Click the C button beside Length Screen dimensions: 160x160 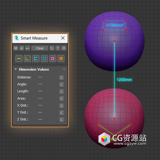point(62,92)
